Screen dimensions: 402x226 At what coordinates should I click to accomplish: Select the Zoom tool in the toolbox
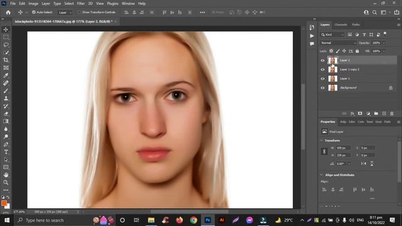point(6,183)
